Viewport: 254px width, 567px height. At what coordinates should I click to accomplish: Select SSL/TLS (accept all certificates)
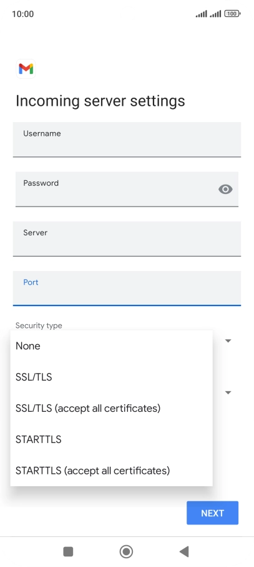click(x=112, y=408)
